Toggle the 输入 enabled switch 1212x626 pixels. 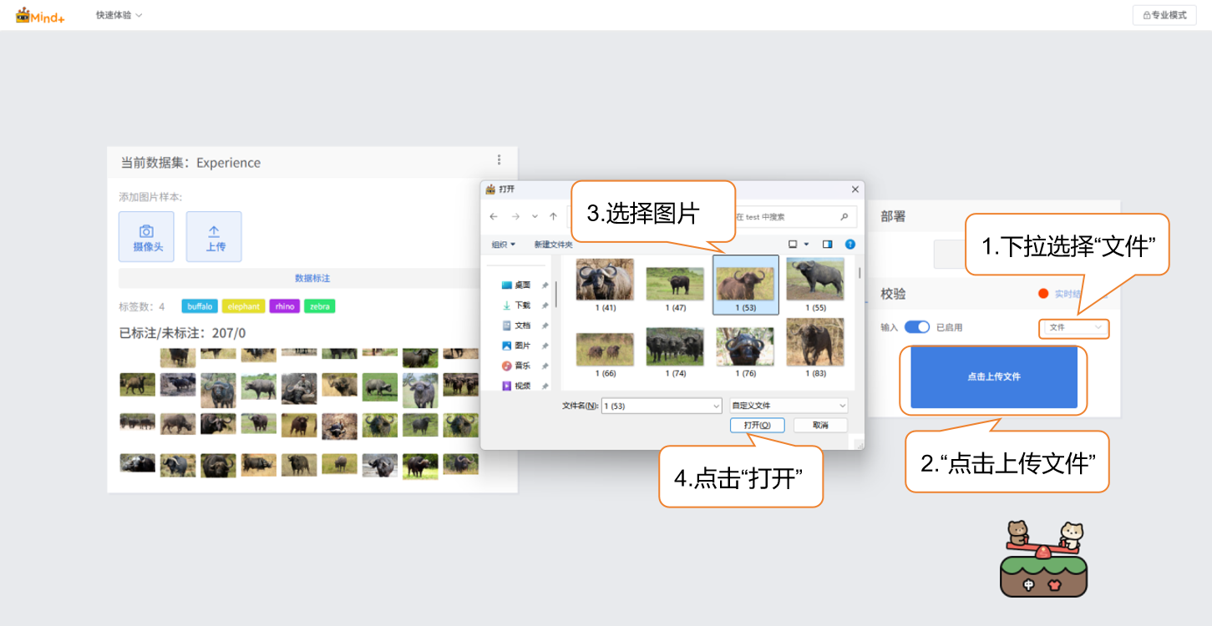click(x=916, y=327)
